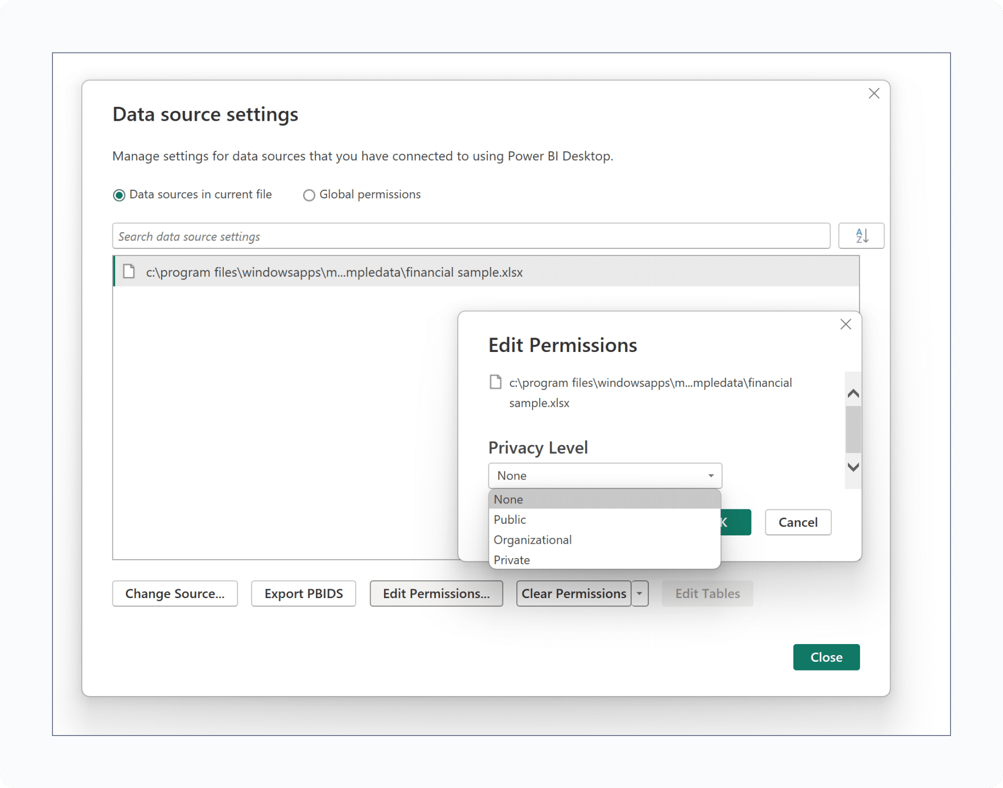Select Data sources in current file radio
This screenshot has width=1003, height=788.
click(119, 195)
